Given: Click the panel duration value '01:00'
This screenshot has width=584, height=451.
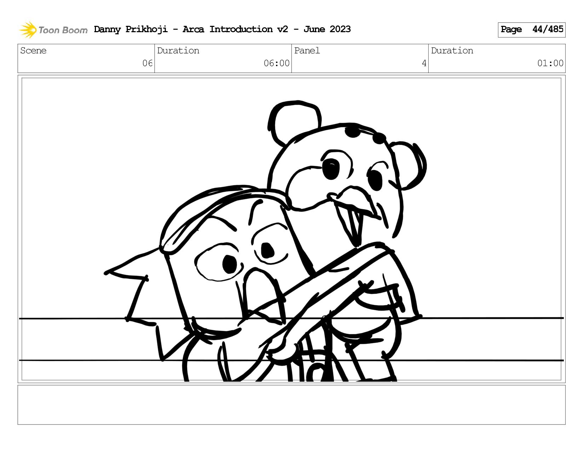Looking at the screenshot, I should point(550,63).
